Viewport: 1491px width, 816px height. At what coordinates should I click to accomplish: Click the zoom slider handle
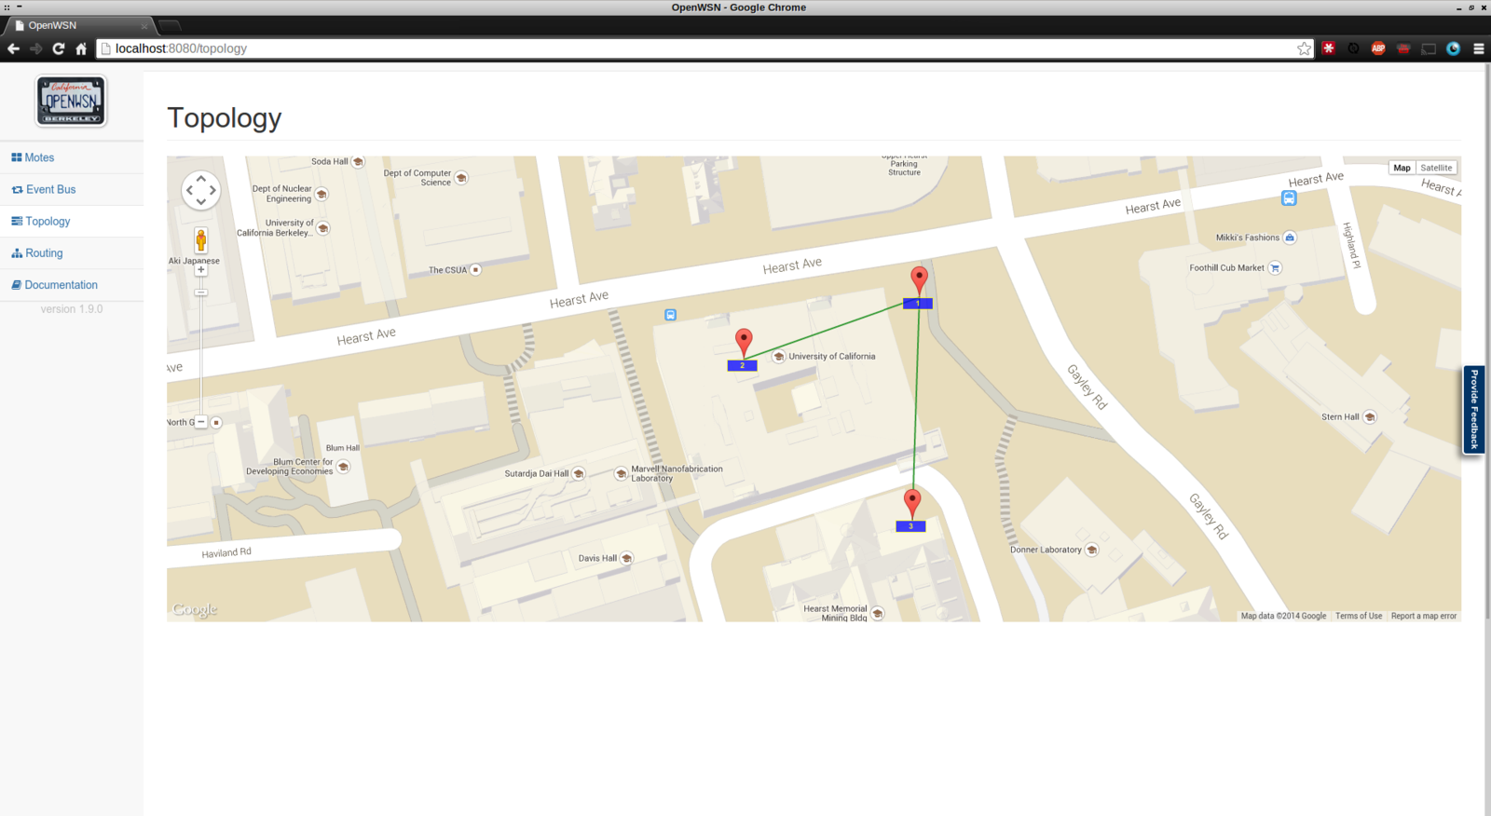coord(200,292)
